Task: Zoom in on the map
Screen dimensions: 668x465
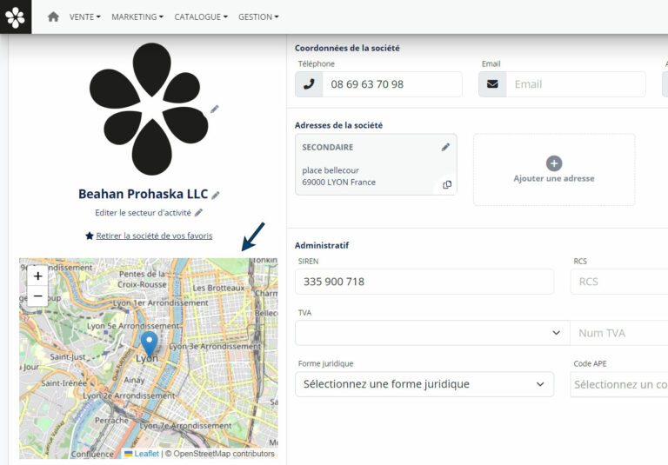Action: coord(37,276)
